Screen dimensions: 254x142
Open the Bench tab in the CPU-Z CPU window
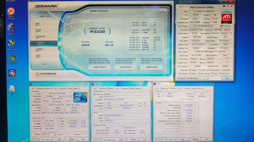(70, 89)
